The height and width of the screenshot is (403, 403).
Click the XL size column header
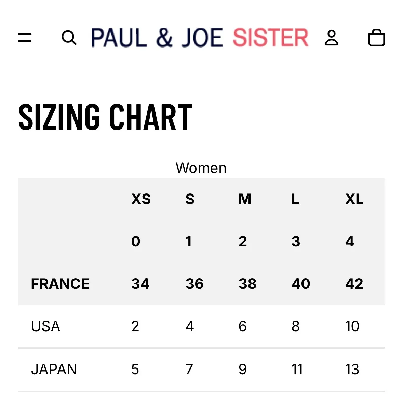coord(354,199)
